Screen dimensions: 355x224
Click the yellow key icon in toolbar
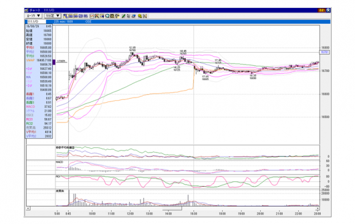pos(140,16)
